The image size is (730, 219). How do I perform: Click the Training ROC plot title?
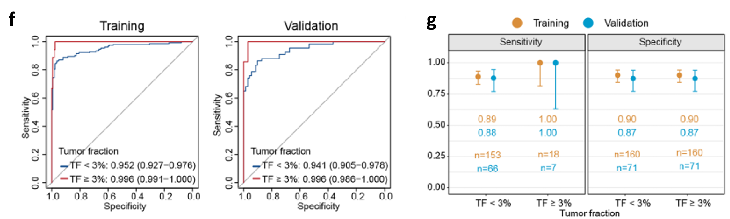point(122,26)
